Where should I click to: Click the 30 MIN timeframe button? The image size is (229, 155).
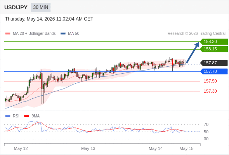tap(41, 7)
